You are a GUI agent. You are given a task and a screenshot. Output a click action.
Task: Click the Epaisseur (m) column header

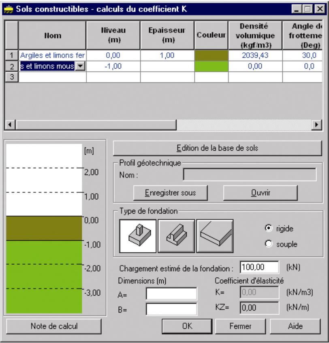[167, 35]
